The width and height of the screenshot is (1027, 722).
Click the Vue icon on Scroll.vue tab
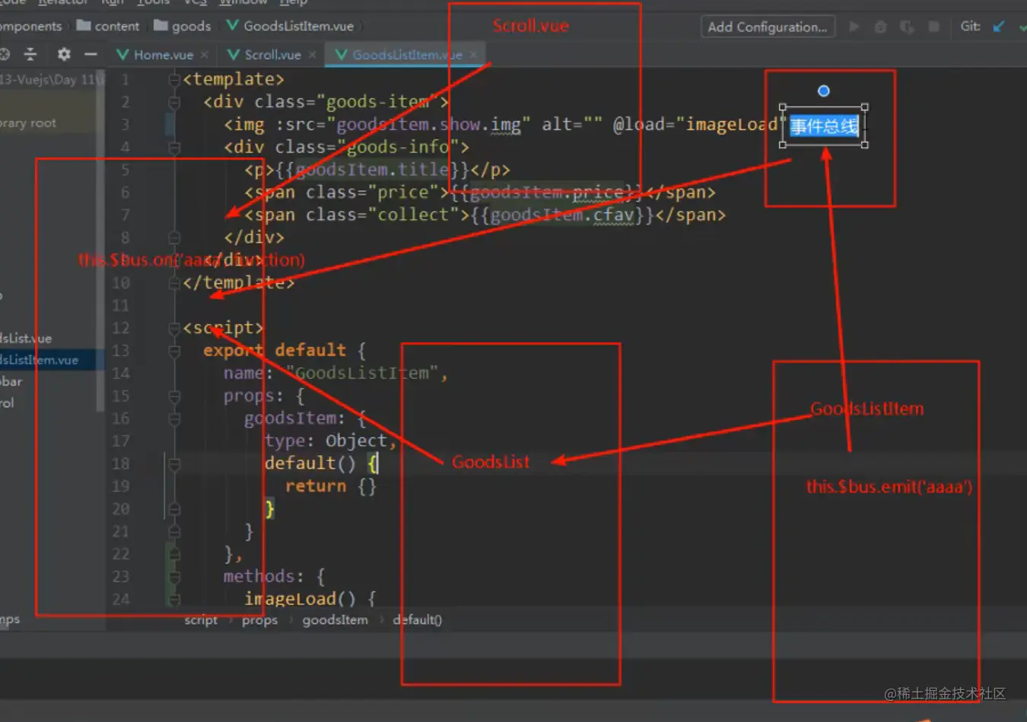[234, 55]
